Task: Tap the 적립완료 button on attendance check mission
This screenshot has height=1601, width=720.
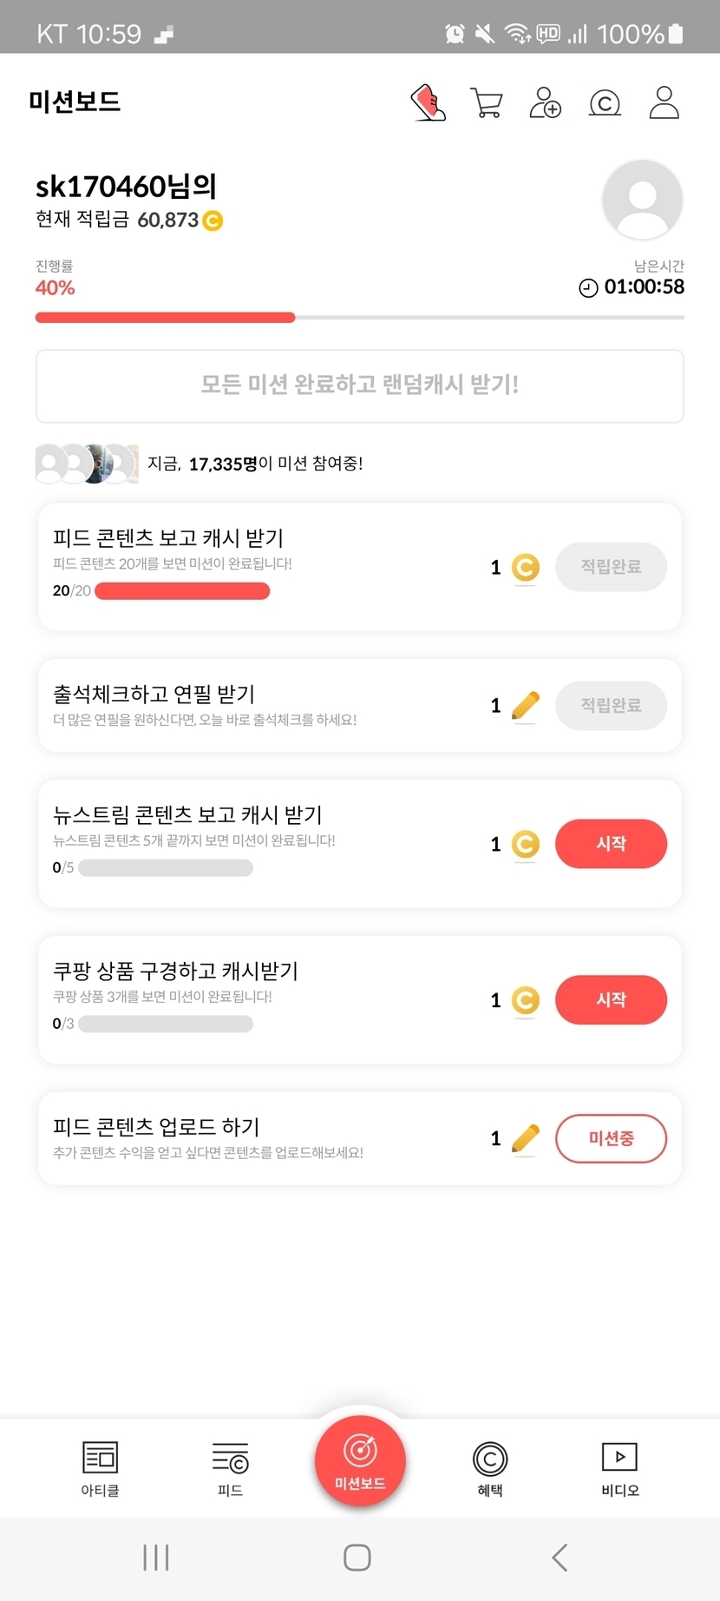Action: (611, 705)
